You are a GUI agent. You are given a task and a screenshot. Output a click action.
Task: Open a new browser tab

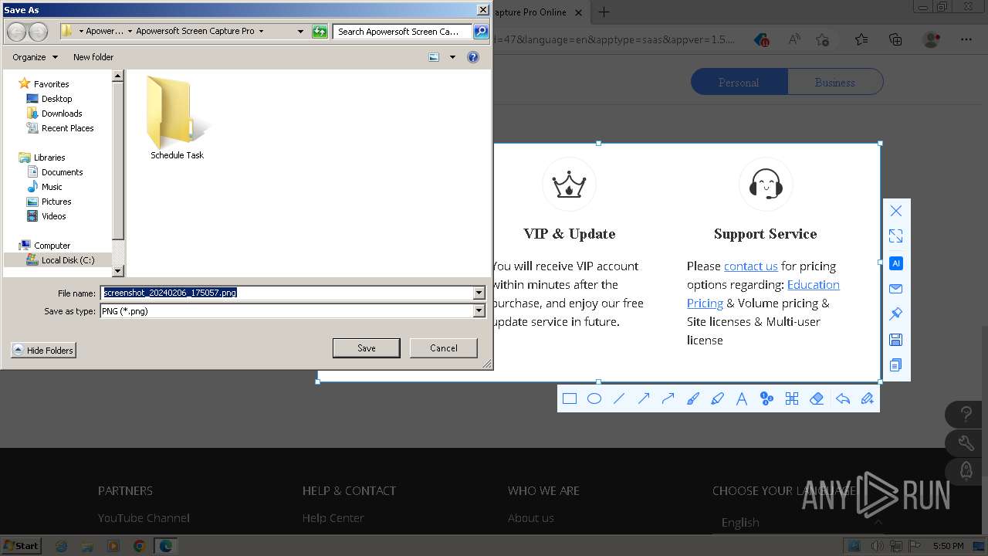[x=604, y=12]
